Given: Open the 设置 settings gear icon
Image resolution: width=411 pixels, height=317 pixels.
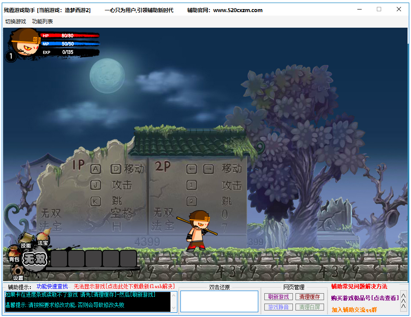Looking at the screenshot, I should (18, 272).
